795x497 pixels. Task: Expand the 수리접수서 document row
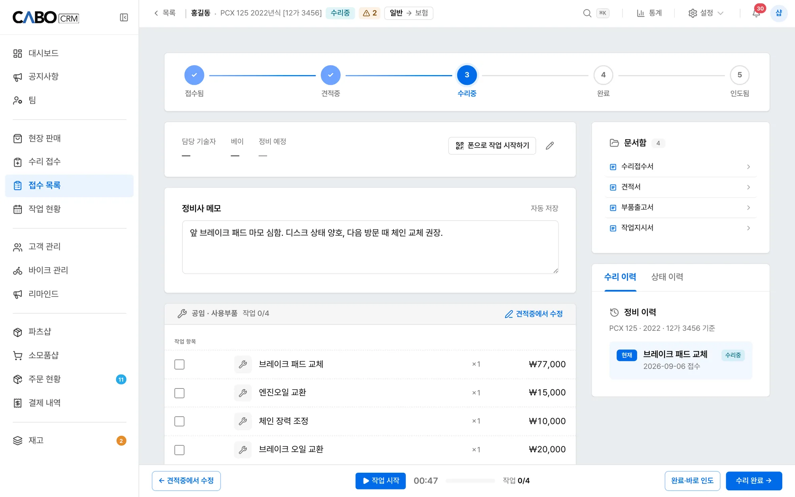pyautogui.click(x=680, y=167)
